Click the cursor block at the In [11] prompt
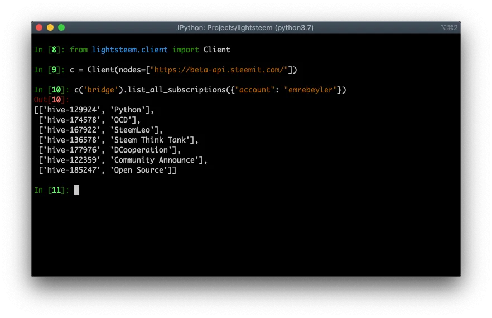 76,190
